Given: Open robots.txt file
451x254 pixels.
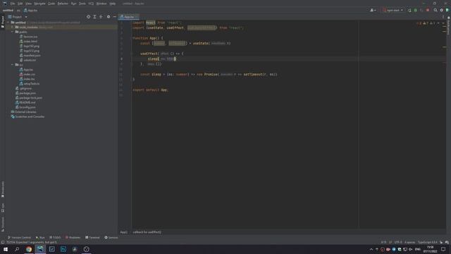Looking at the screenshot, I should pyautogui.click(x=30, y=60).
